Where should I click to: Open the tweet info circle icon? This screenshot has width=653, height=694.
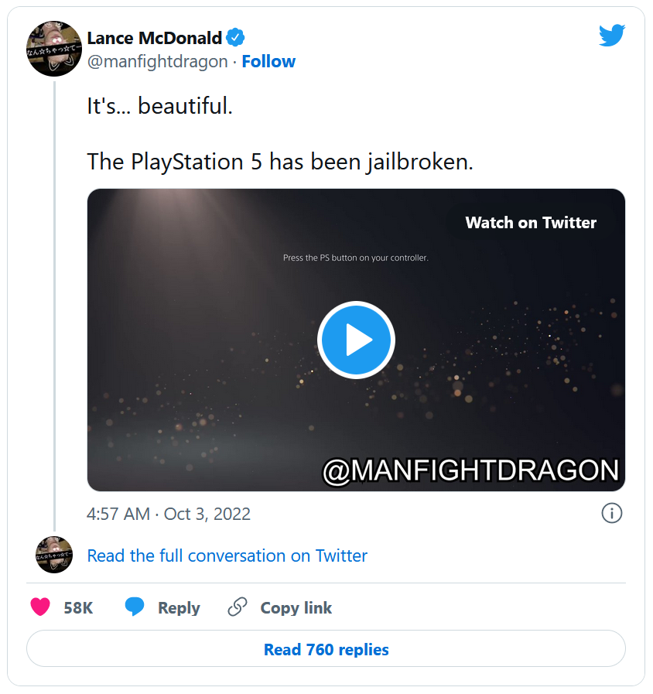pos(611,513)
